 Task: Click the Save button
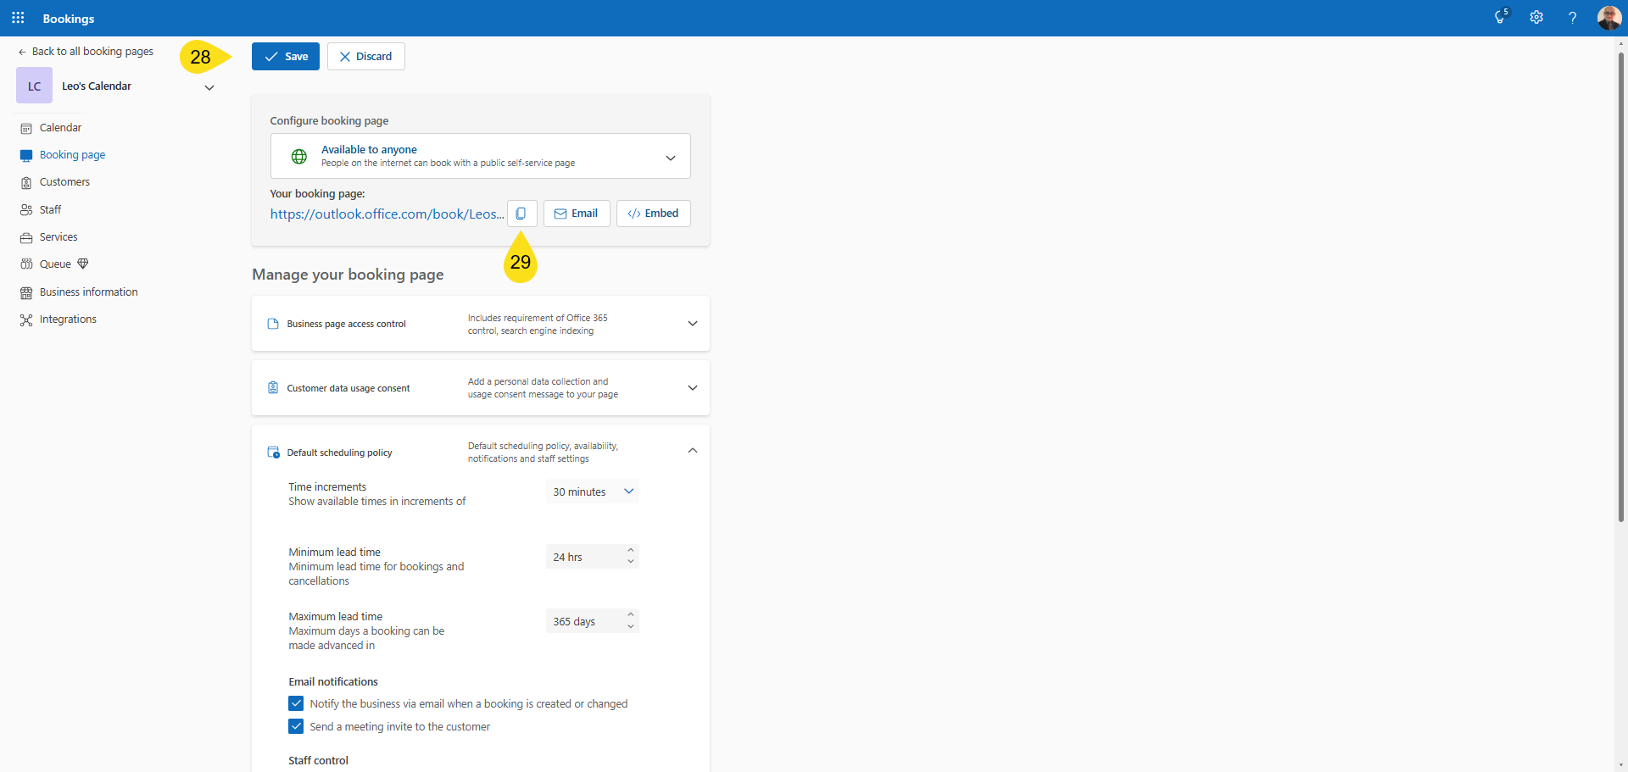[x=286, y=57]
